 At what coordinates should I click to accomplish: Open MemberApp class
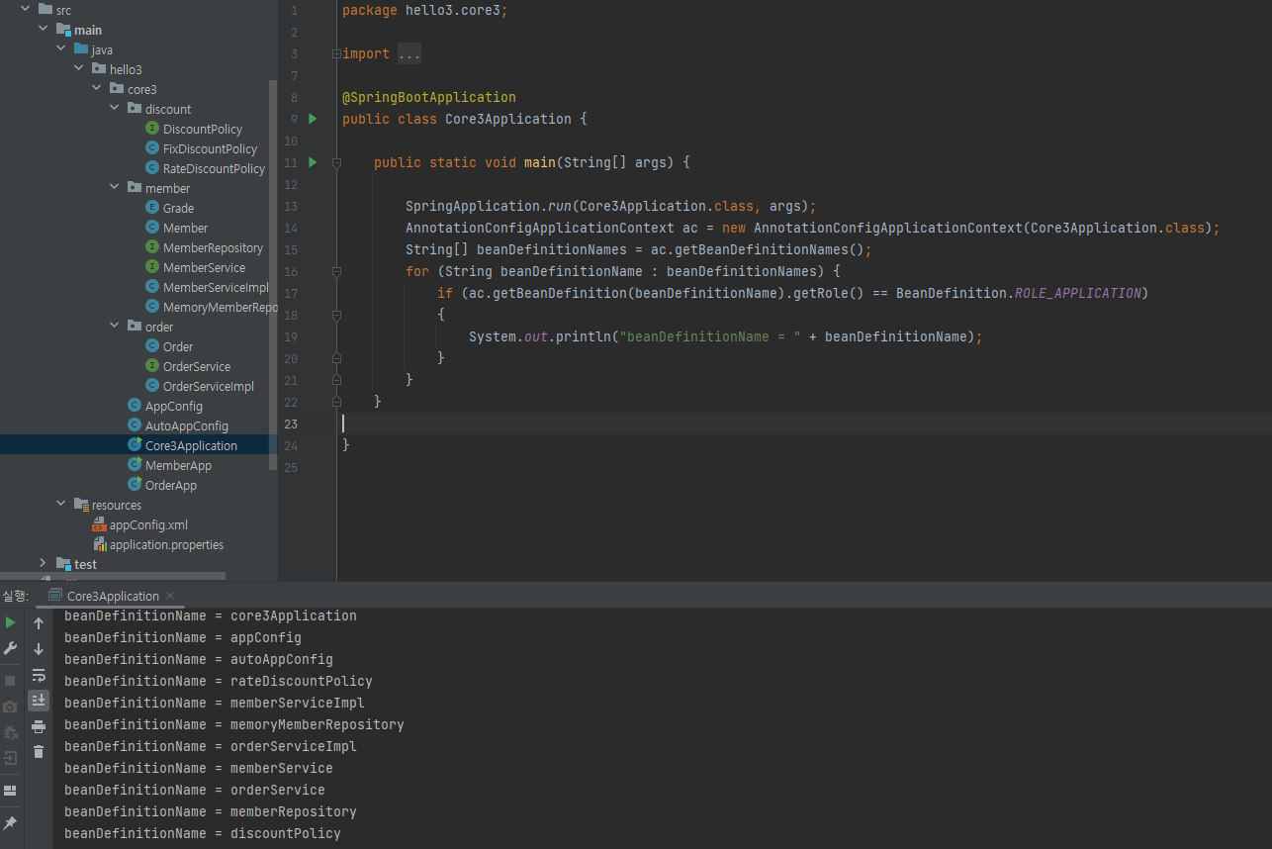tap(178, 465)
